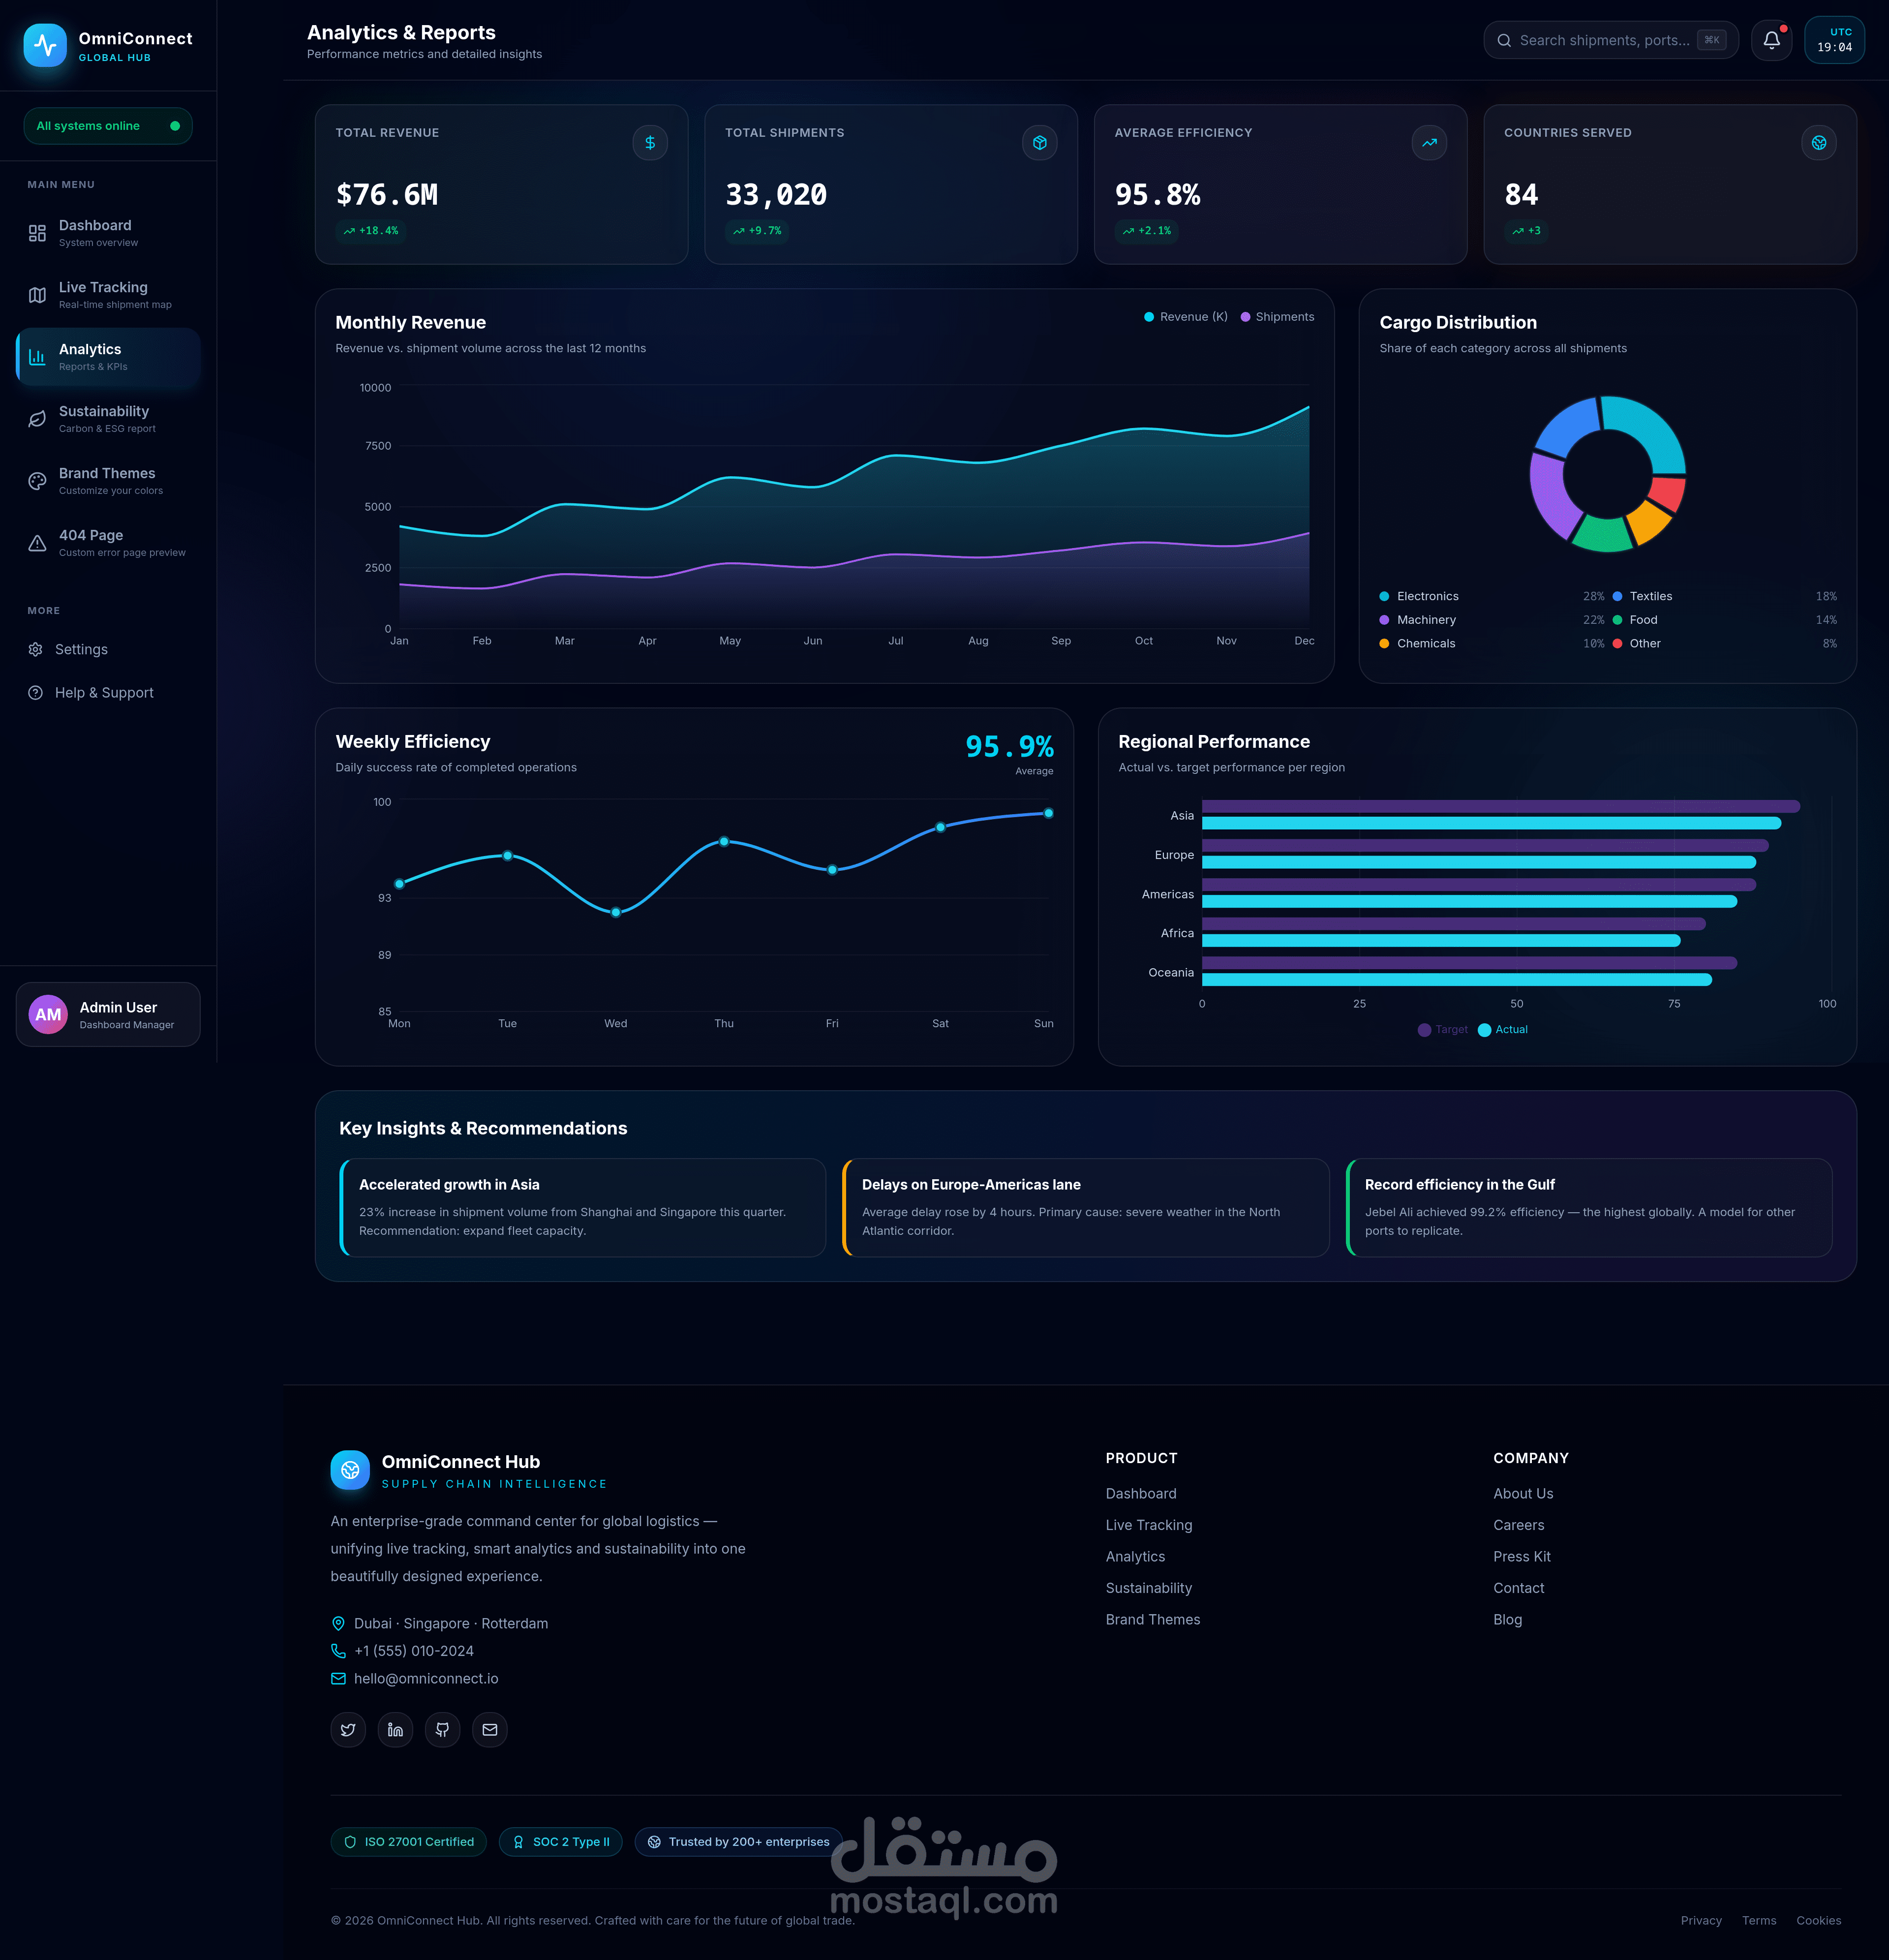Click the location pin icon by Dubai

click(x=338, y=1623)
